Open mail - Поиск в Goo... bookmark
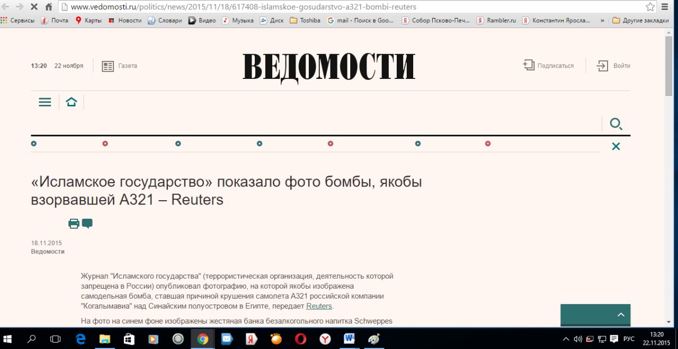Image resolution: width=678 pixels, height=349 pixels. point(360,20)
